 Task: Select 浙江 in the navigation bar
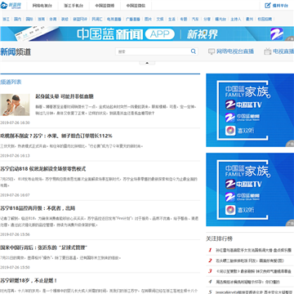pyautogui.click(x=6, y=20)
